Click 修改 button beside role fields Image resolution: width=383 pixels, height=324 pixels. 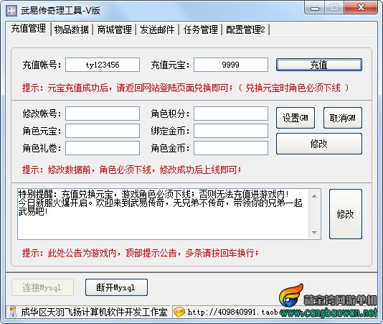pos(319,144)
